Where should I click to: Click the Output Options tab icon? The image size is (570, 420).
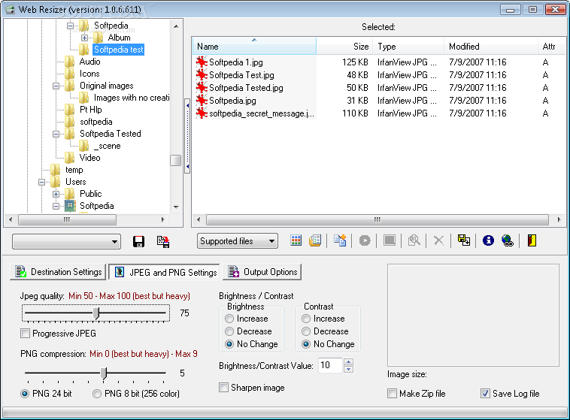pos(233,272)
